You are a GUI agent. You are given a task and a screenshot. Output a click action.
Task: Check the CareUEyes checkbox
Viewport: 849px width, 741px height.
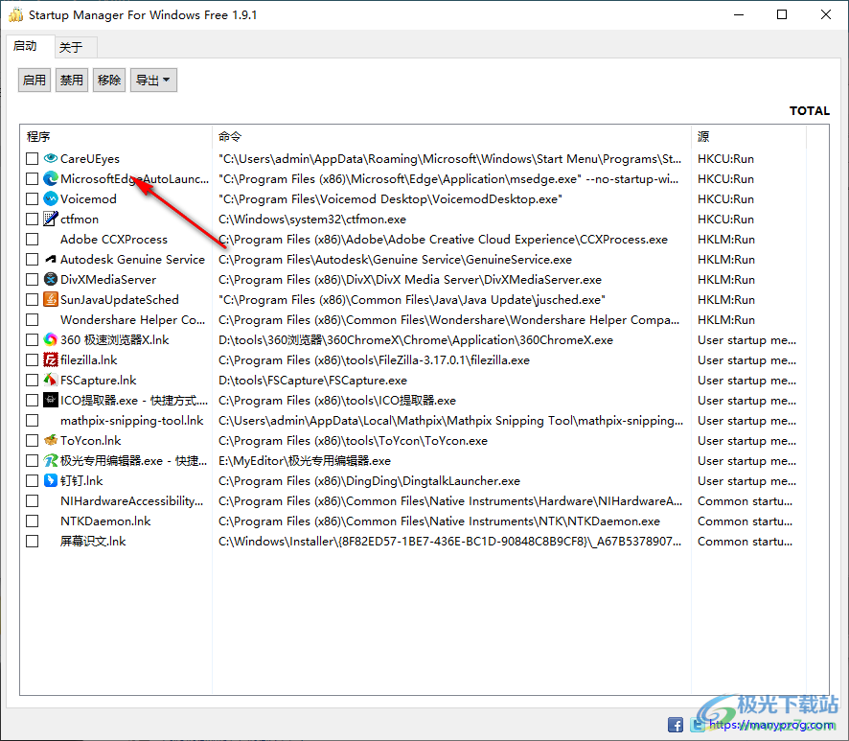[32, 158]
